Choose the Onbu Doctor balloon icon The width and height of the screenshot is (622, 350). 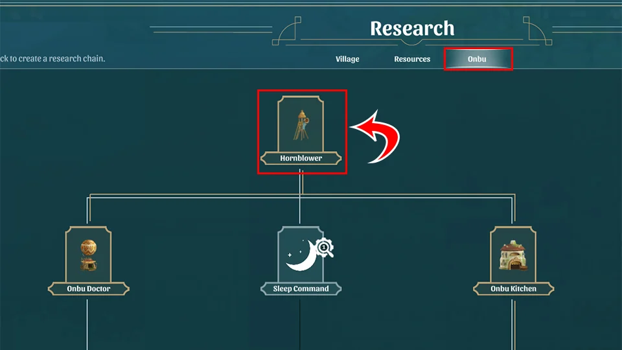pyautogui.click(x=89, y=255)
